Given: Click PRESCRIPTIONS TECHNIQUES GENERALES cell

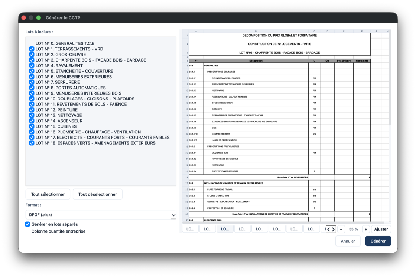Looking at the screenshot, I should pyautogui.click(x=233, y=85).
